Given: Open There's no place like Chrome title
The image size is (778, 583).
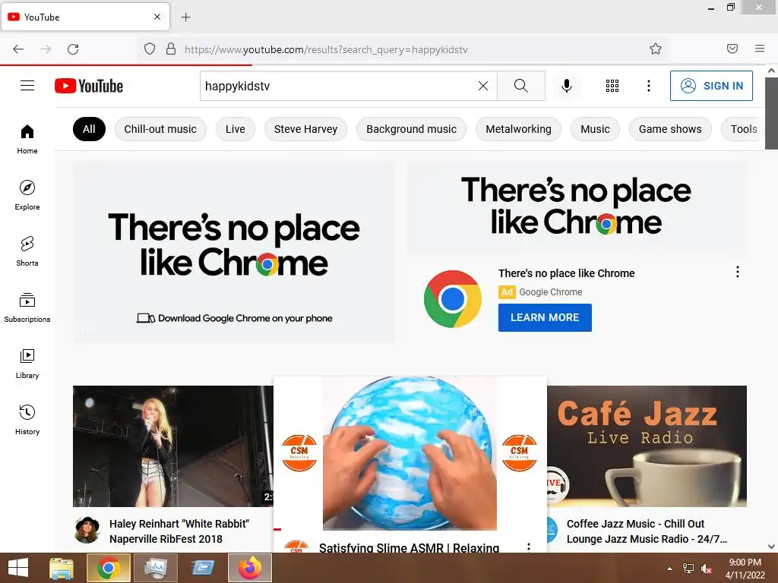Looking at the screenshot, I should click(566, 273).
